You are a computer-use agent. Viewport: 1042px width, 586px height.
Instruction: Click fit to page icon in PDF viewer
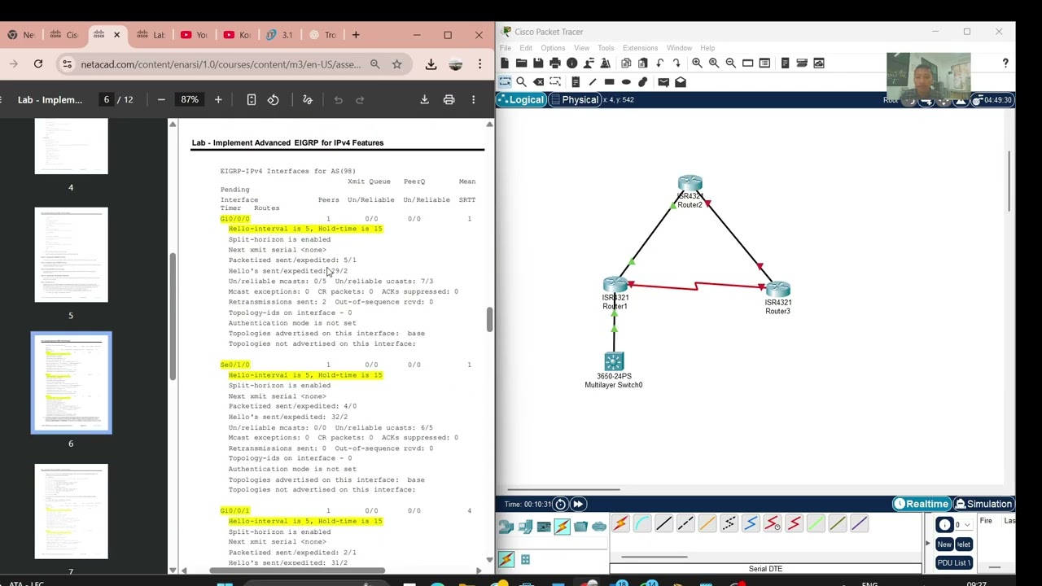[x=252, y=99]
